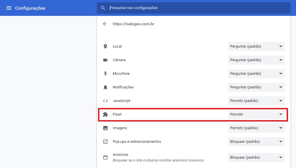Click the Anúncios window icon
Viewport: 296px width, 168px height.
coord(105,157)
